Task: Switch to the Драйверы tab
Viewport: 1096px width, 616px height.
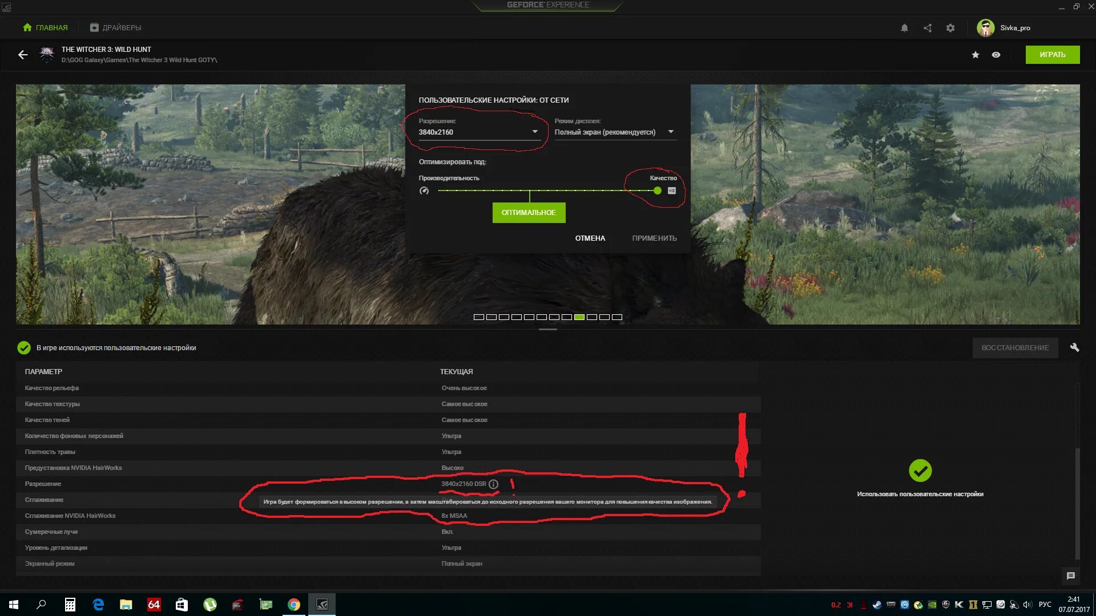Action: (x=115, y=28)
